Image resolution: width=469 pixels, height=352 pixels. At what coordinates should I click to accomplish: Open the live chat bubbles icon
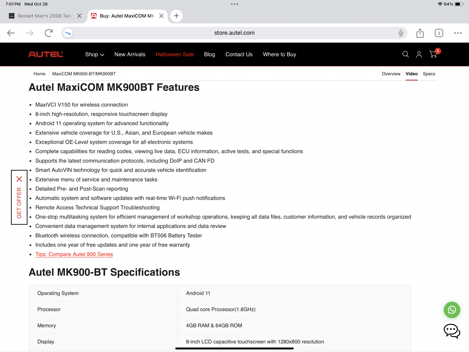(452, 331)
